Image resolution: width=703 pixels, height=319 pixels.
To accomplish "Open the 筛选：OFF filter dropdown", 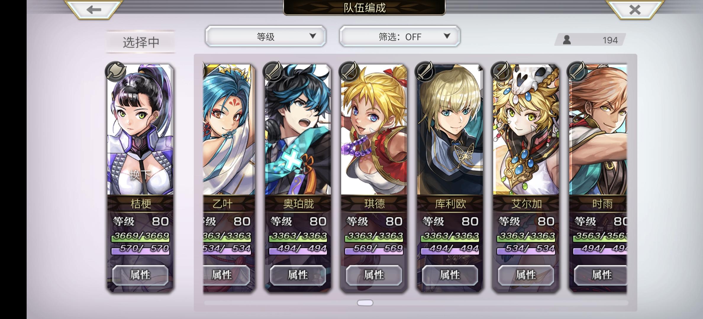I will [x=400, y=36].
